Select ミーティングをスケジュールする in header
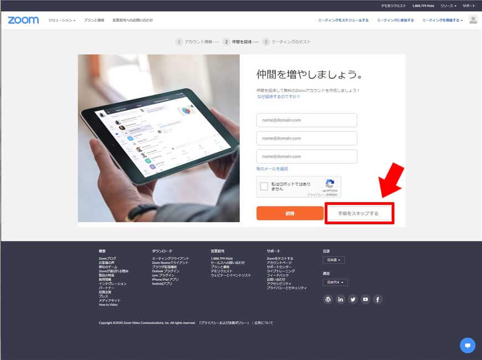This screenshot has height=360, width=482. [343, 20]
